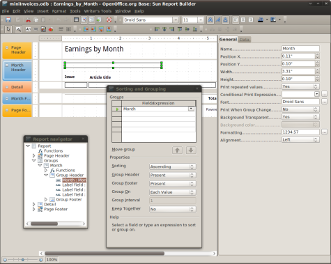
Task: Click the zoom slider handle in status bar
Action: click(23, 260)
